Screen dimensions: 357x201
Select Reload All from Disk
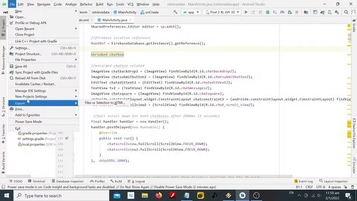pos(44,78)
